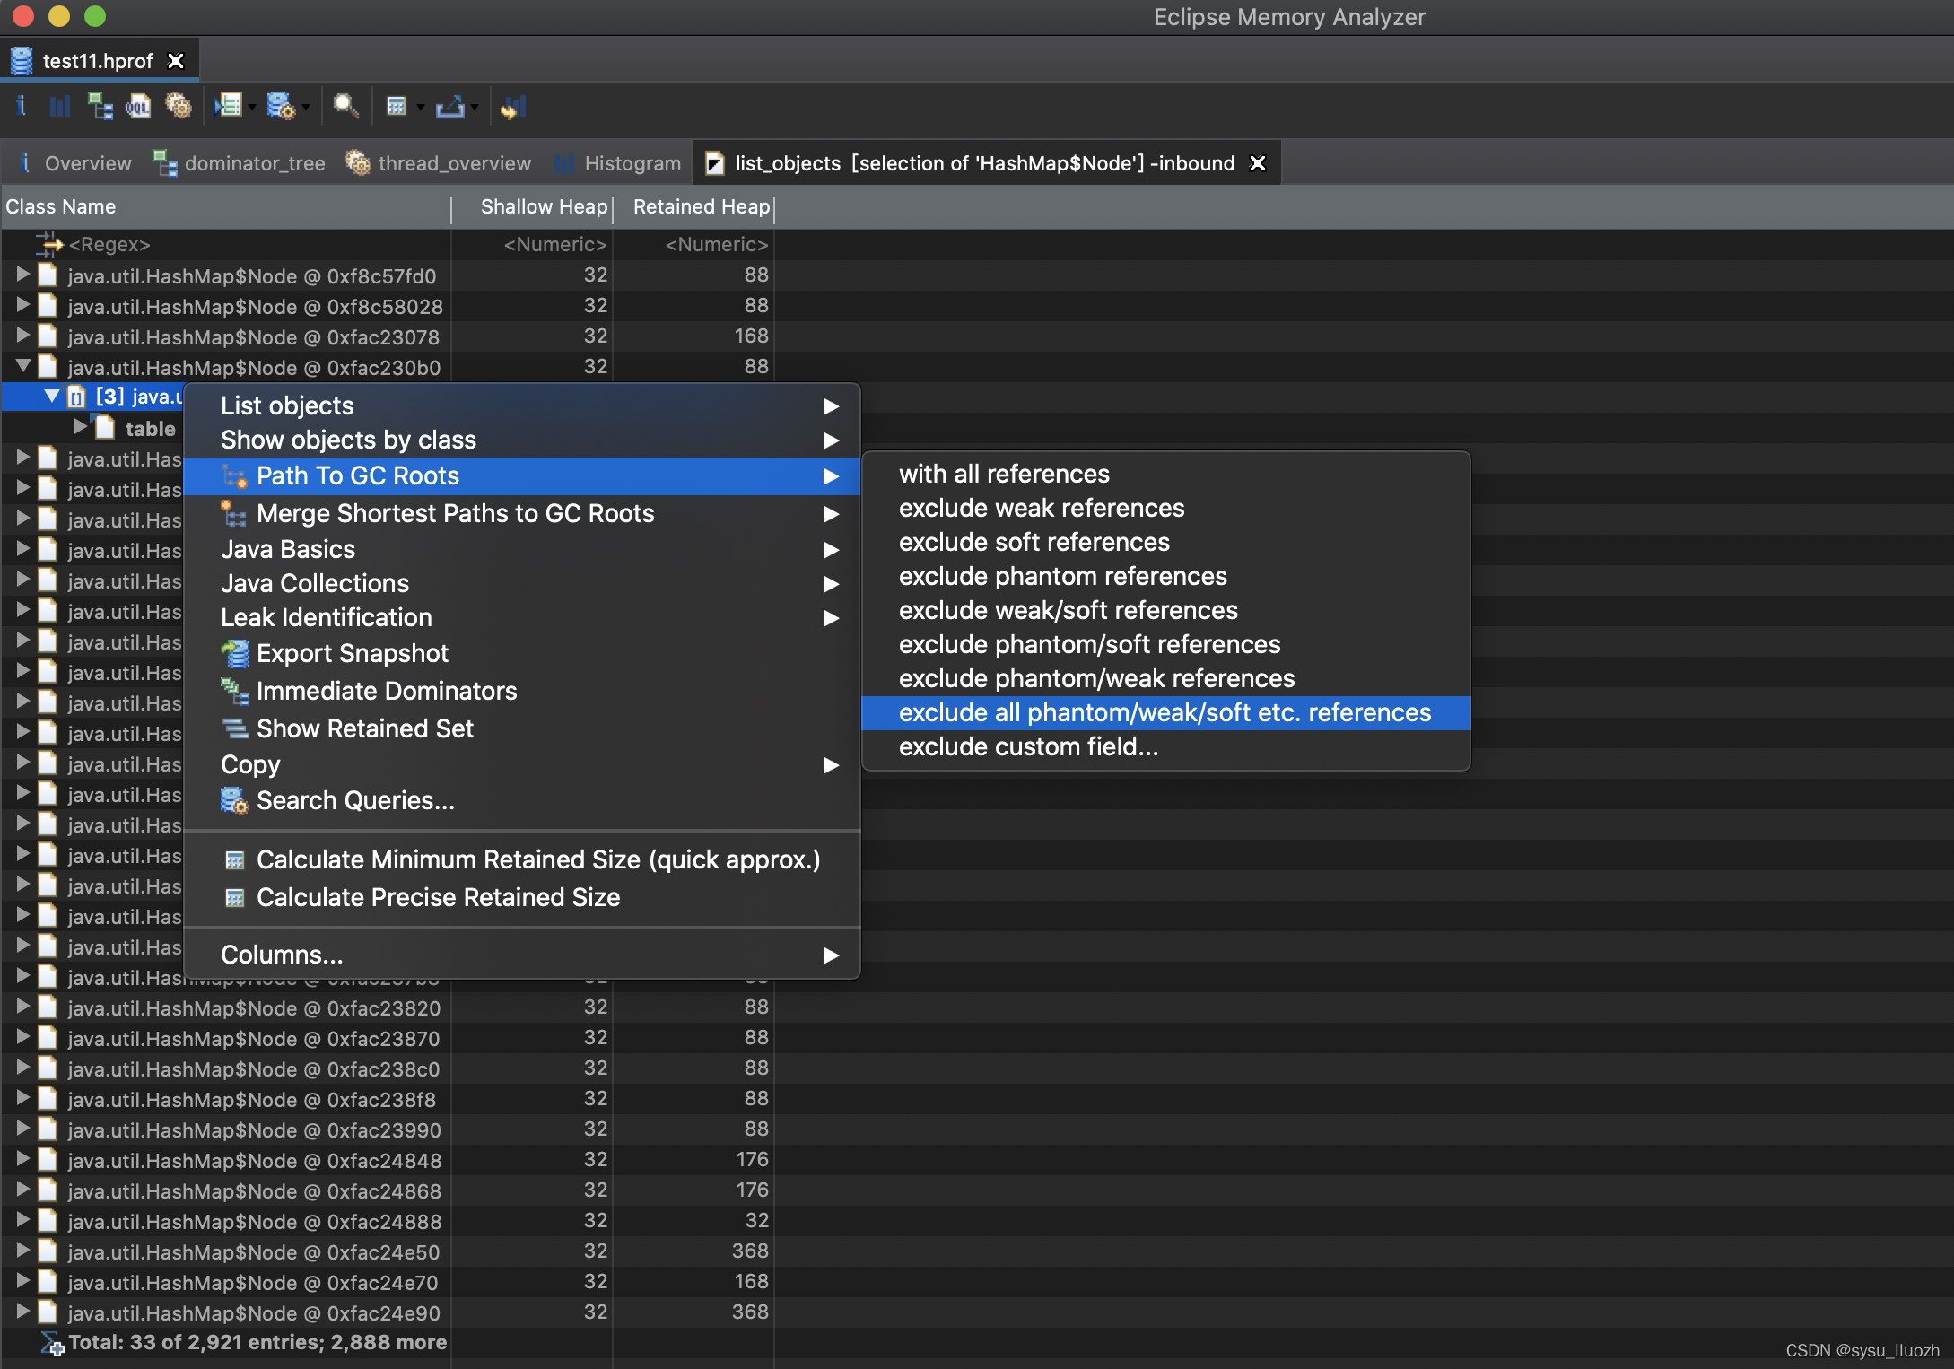Expand the table child node
Screen dimensions: 1954x1369
[80, 427]
